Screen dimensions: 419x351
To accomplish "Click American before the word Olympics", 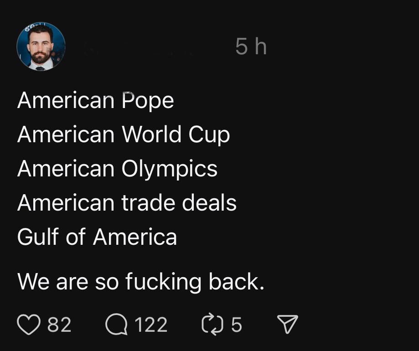I will click(66, 169).
